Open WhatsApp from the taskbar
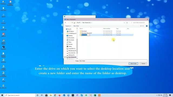 point(86,95)
